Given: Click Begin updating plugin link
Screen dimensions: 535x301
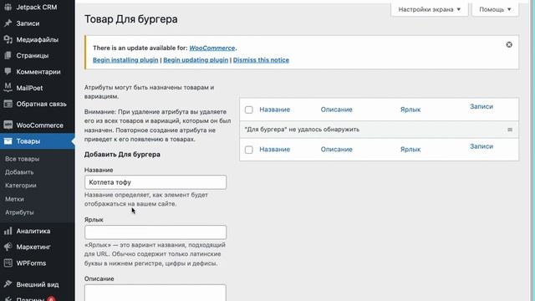Looking at the screenshot, I should [196, 59].
